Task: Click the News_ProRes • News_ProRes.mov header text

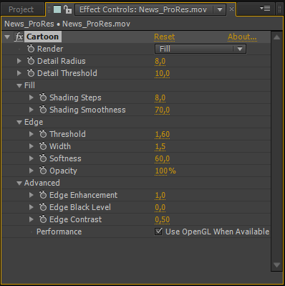Action: (x=67, y=24)
